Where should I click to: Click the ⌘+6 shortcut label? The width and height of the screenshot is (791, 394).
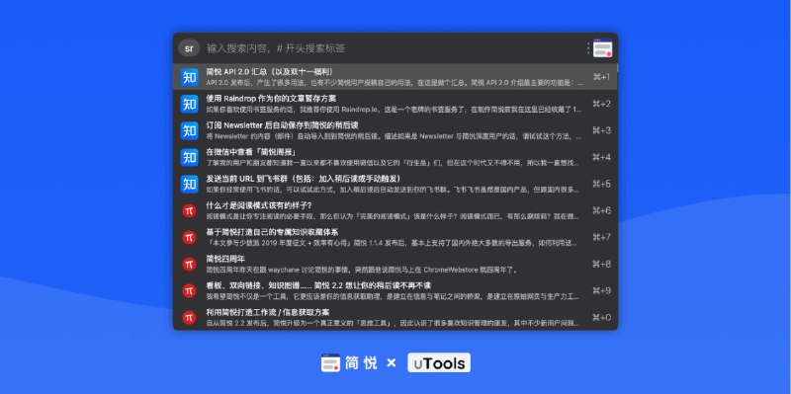click(x=601, y=210)
